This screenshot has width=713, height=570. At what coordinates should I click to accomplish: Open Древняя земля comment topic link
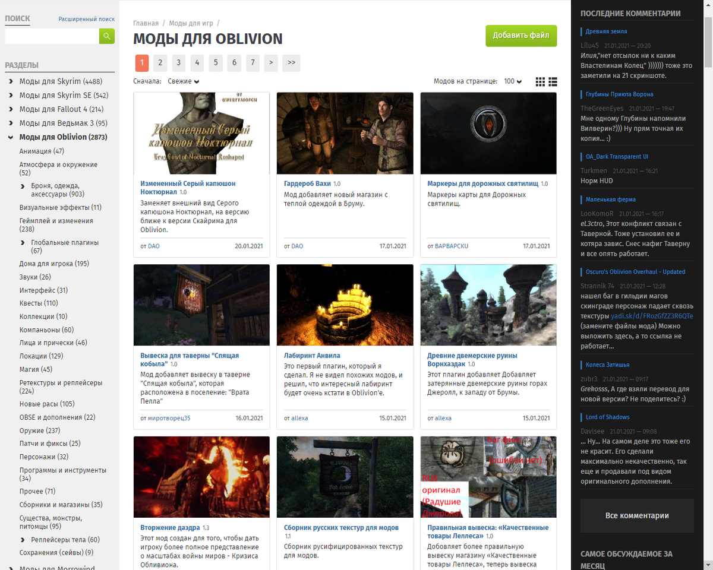tap(606, 31)
